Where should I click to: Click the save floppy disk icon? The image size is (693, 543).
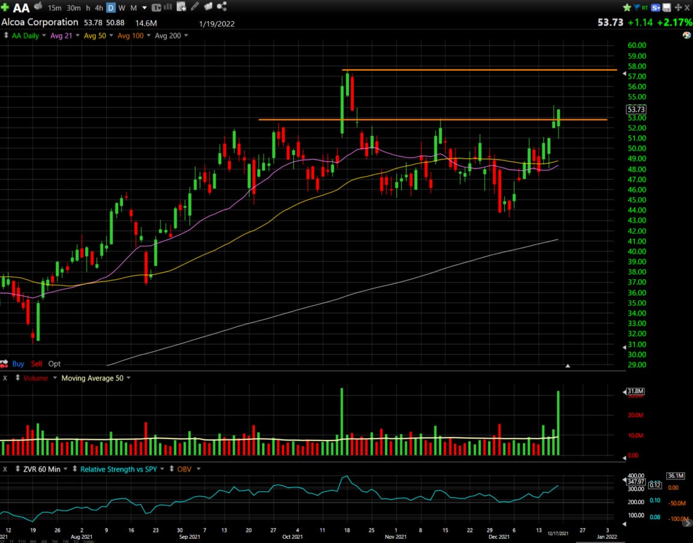(667, 8)
